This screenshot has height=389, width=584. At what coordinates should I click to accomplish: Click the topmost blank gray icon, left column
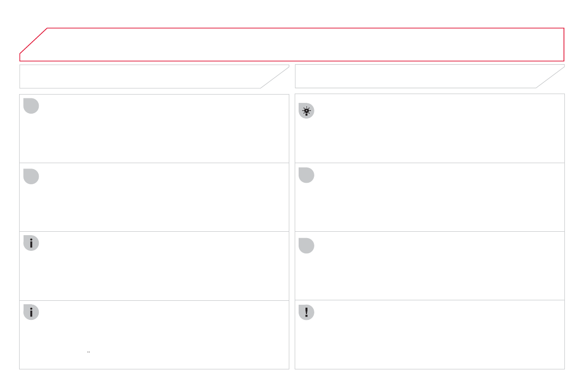pyautogui.click(x=31, y=106)
